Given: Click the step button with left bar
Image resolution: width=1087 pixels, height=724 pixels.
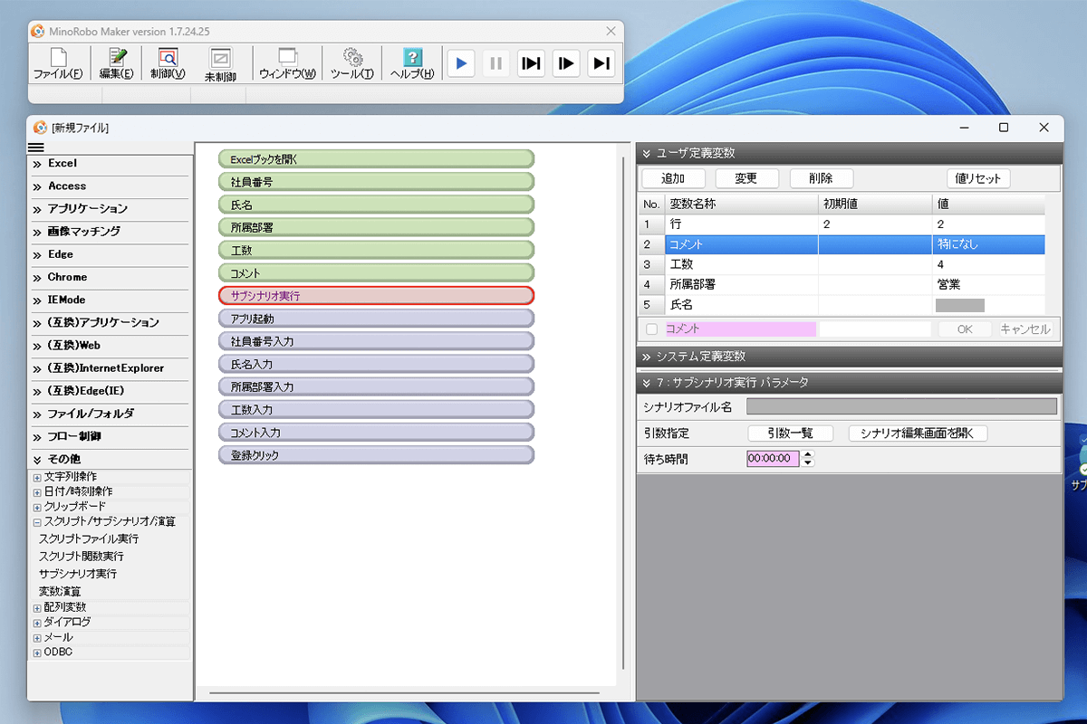Looking at the screenshot, I should tap(566, 63).
